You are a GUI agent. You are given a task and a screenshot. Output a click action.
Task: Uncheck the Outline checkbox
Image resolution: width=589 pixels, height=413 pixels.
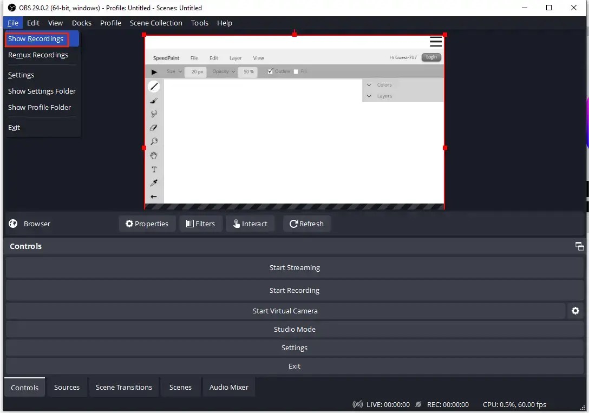point(269,71)
